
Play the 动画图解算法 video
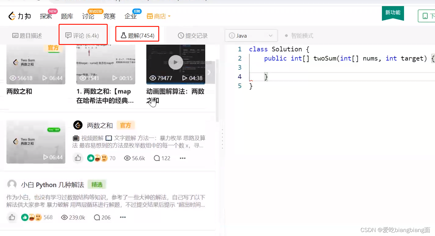(176, 62)
